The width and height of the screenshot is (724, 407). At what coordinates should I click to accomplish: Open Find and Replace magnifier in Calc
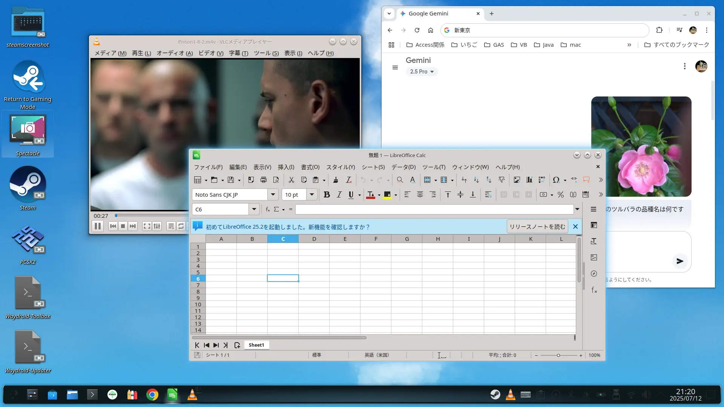tap(400, 180)
